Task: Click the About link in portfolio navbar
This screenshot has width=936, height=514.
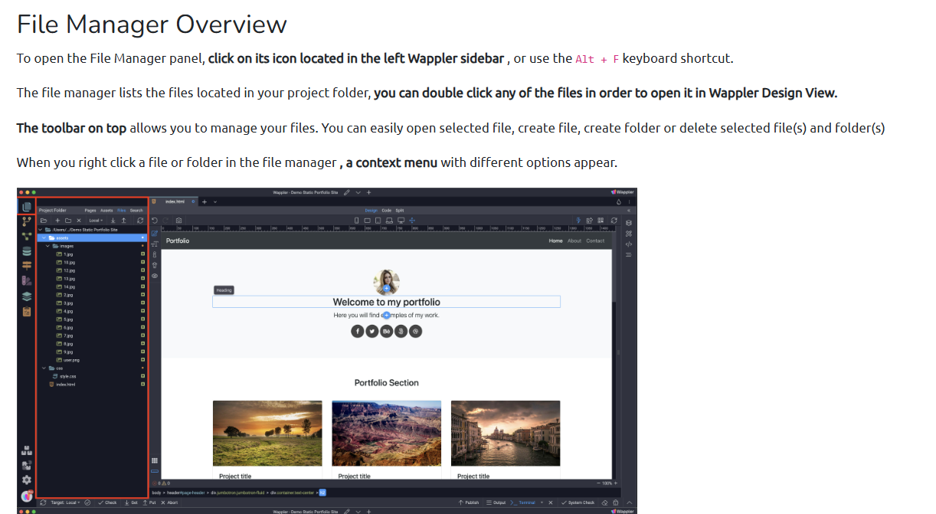Action: 574,241
